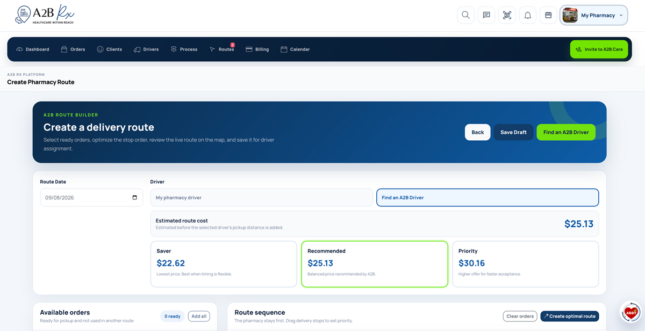Image resolution: width=645 pixels, height=331 pixels.
Task: Open the notifications bell icon
Action: (x=528, y=15)
